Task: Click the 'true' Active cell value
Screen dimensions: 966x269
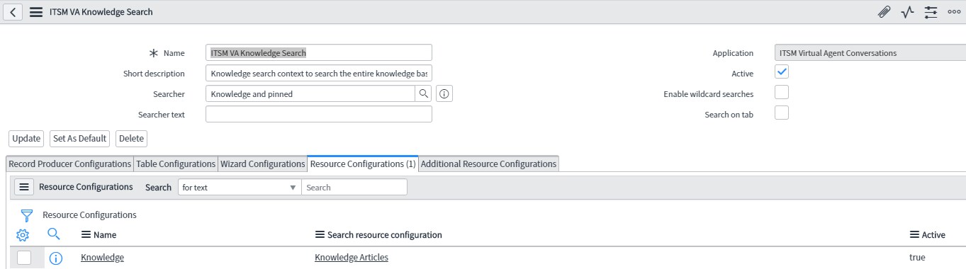Action: pos(917,258)
